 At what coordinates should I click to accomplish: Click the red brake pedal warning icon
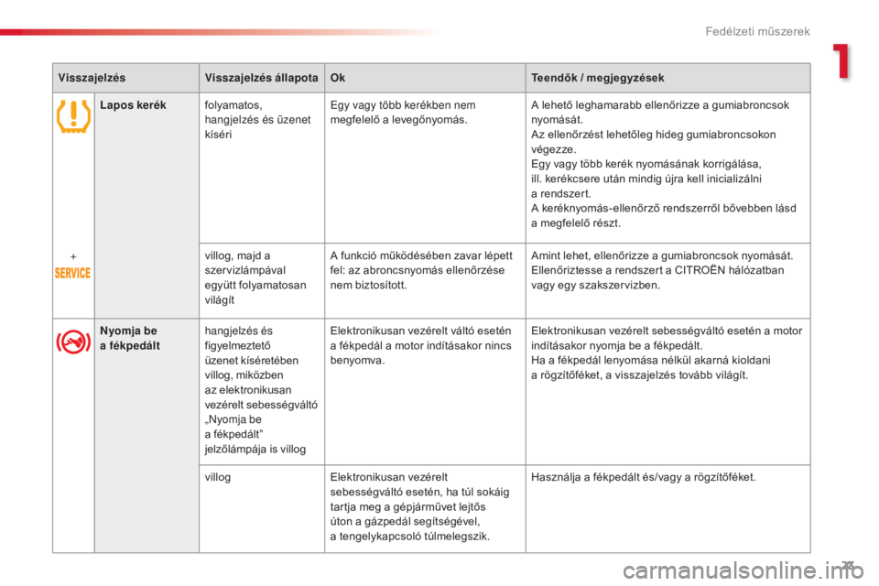point(73,344)
